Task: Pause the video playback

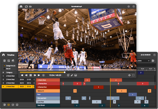Action: click(31, 75)
